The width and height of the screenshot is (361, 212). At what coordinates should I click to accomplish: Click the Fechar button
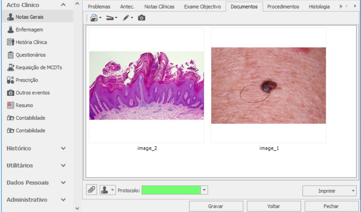(x=331, y=206)
